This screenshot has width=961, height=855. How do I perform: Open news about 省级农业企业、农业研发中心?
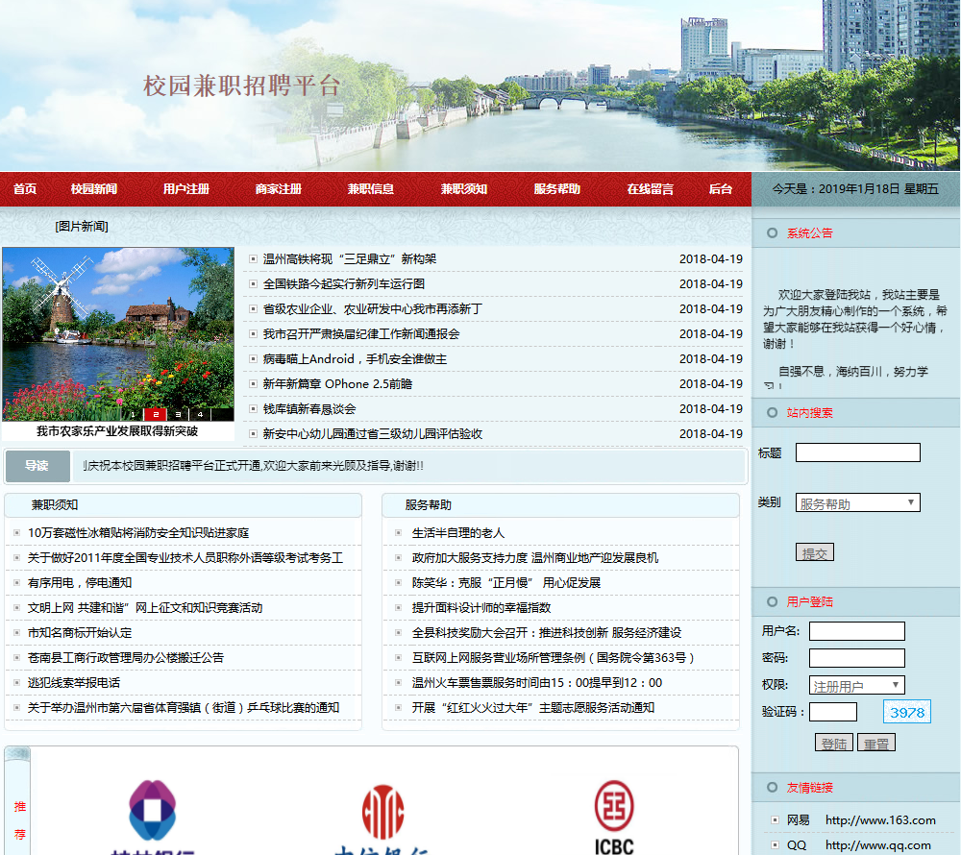(x=372, y=309)
